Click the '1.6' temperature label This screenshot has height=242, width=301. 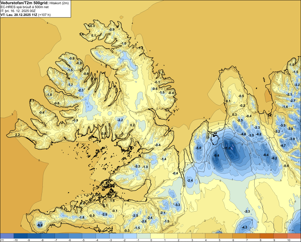[x=113, y=201]
